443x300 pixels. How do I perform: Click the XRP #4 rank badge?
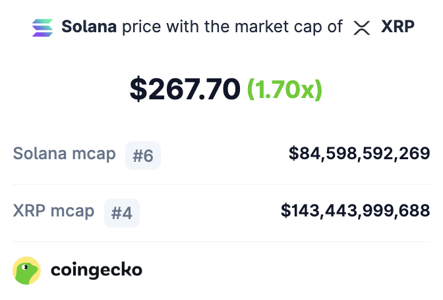coord(122,213)
